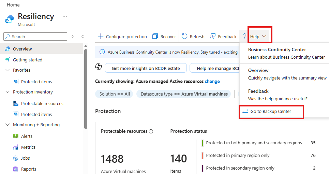Click the Refresh circular arrow icon

[x=184, y=37]
